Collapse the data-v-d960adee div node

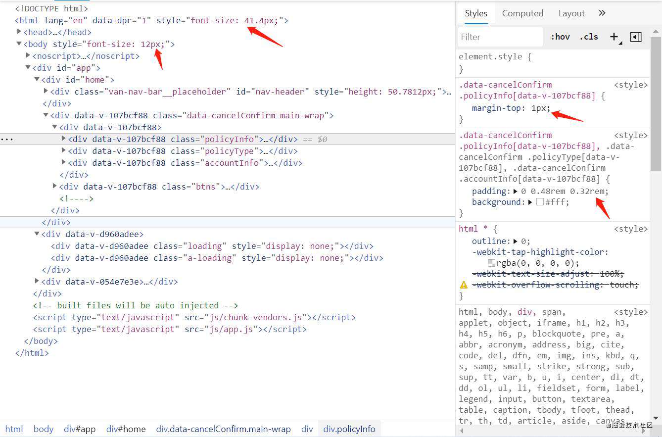click(x=37, y=234)
